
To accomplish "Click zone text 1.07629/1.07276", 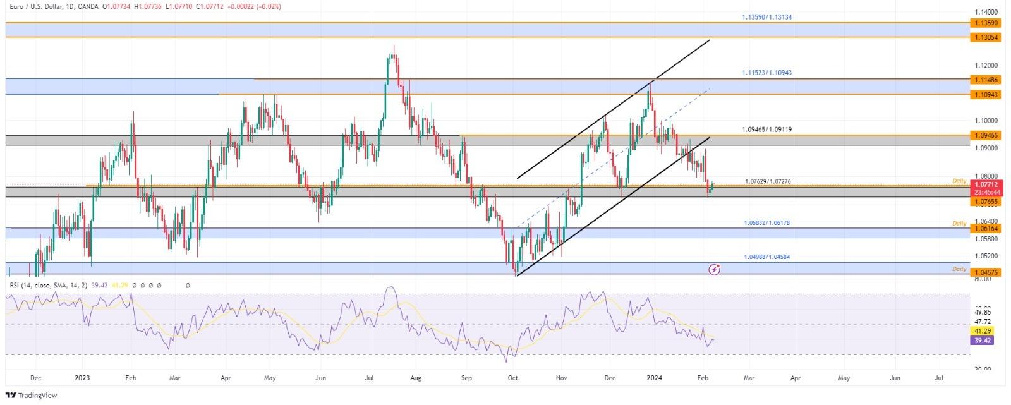I will pos(768,181).
